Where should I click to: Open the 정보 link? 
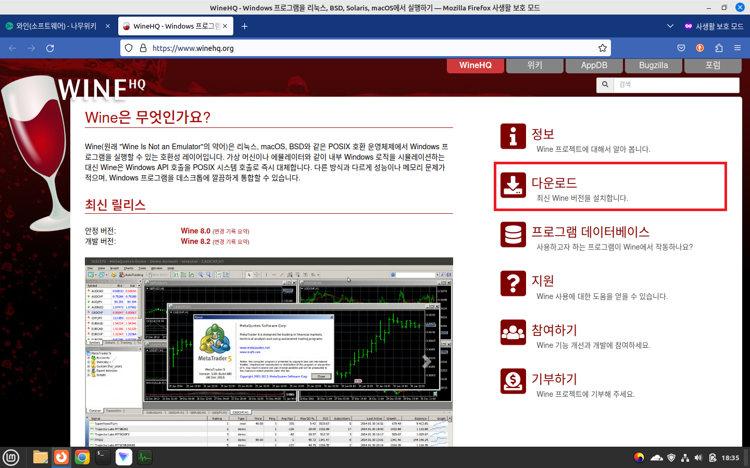[x=543, y=134]
